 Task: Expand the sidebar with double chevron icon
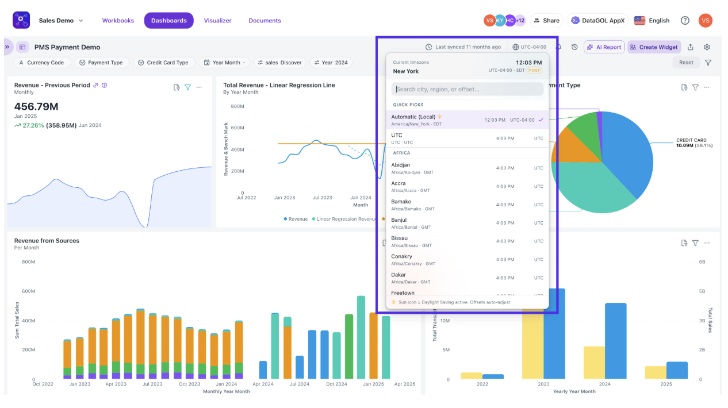pyautogui.click(x=7, y=47)
